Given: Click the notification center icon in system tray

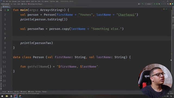Looking at the screenshot, I should (171, 96).
